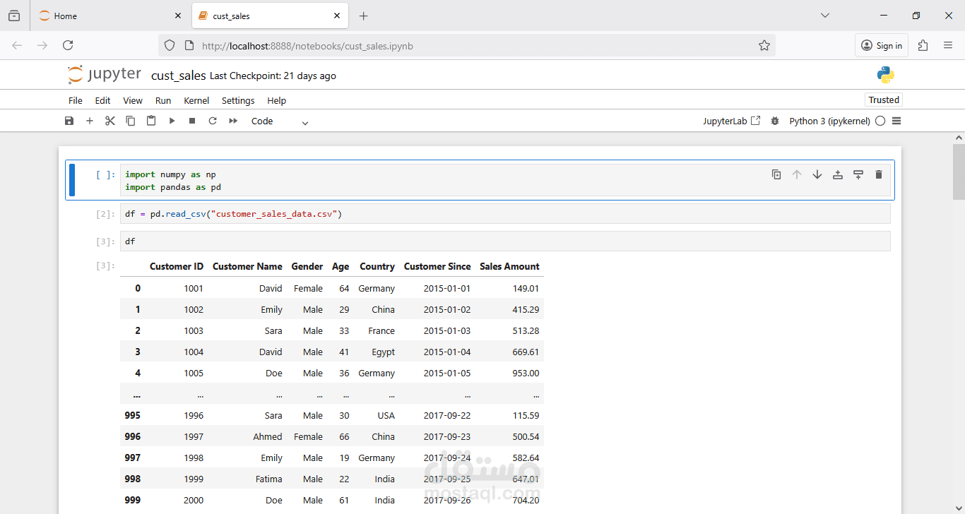Image resolution: width=965 pixels, height=514 pixels.
Task: Interrupt the kernel with the stop icon
Action: tap(192, 121)
